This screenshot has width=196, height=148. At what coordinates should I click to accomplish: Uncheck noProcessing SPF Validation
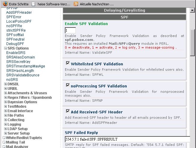tap(68, 86)
